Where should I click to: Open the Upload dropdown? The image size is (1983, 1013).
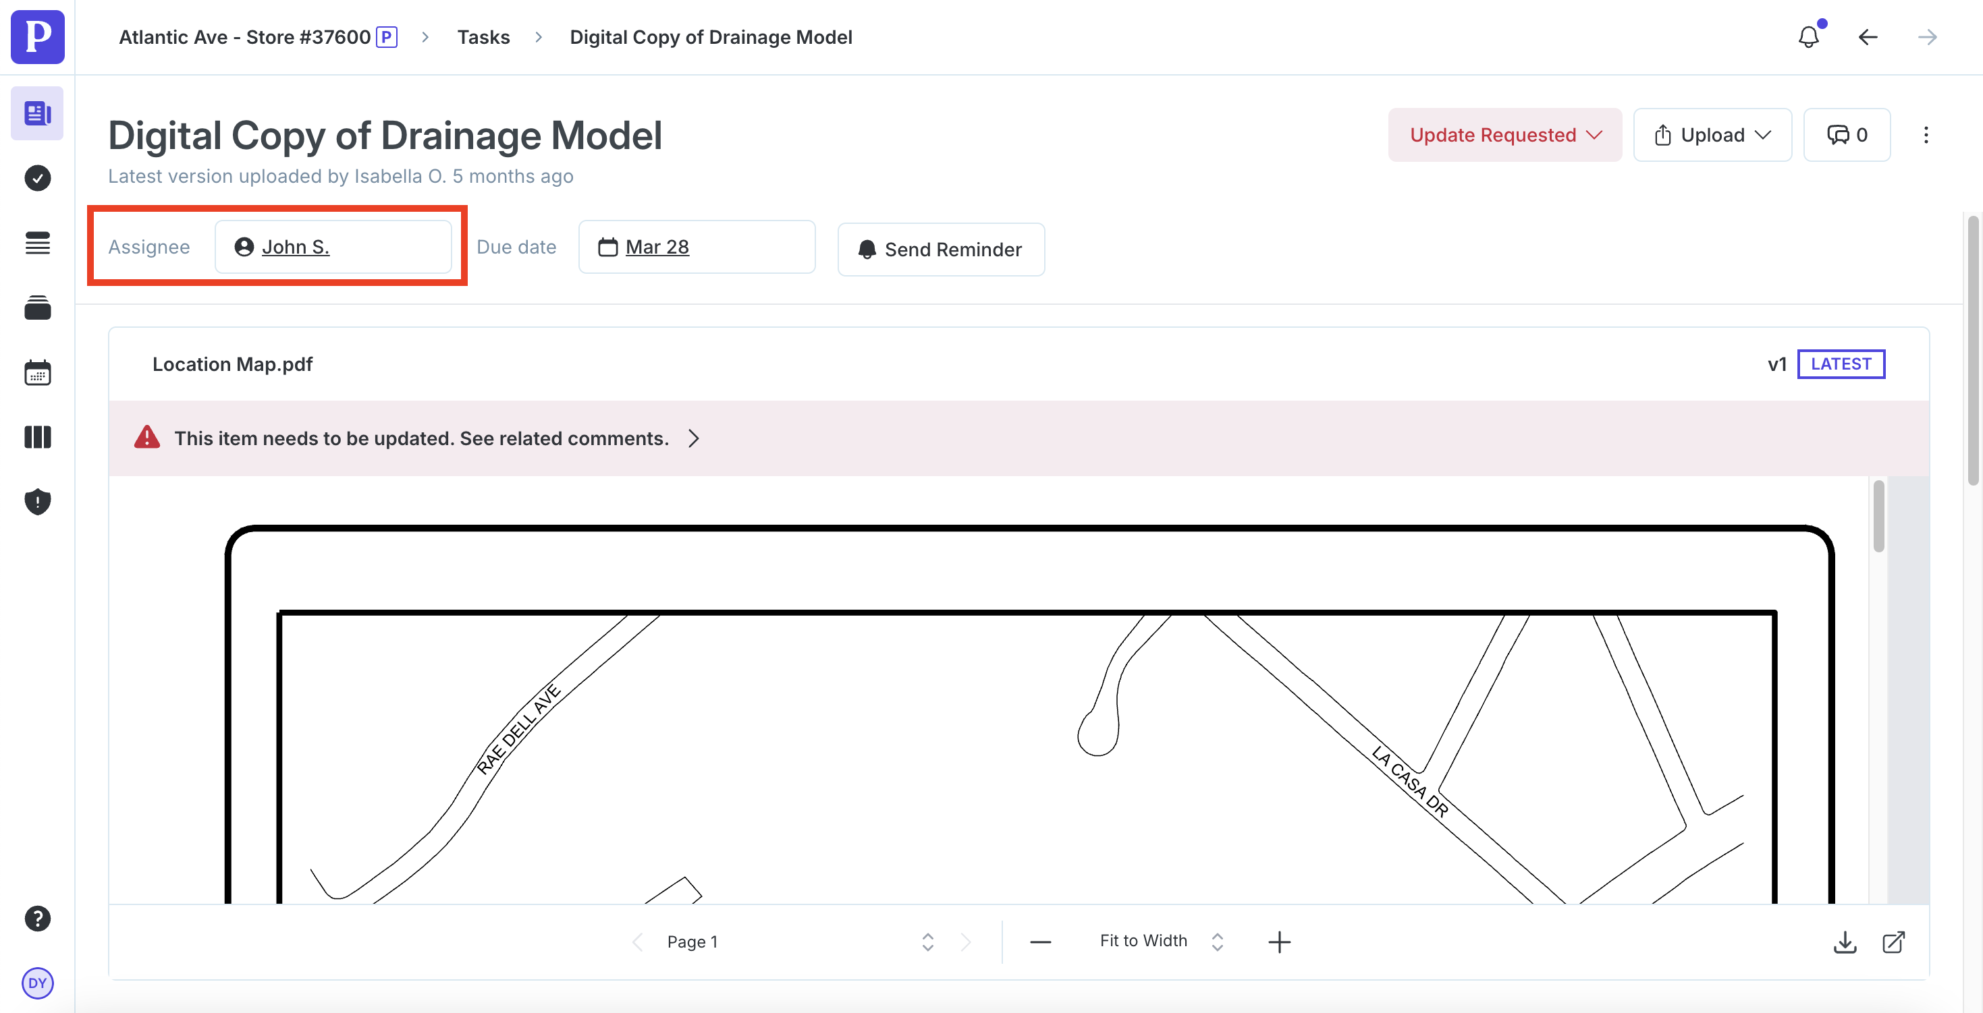point(1712,136)
